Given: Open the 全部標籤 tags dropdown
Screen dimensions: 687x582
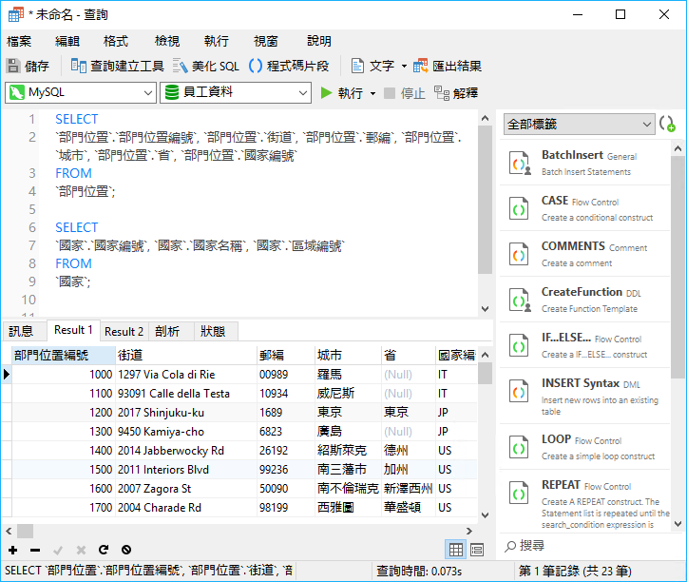Looking at the screenshot, I should click(x=579, y=125).
